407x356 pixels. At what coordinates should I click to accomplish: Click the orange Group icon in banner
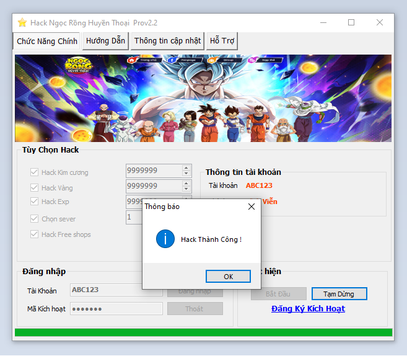tap(212, 60)
